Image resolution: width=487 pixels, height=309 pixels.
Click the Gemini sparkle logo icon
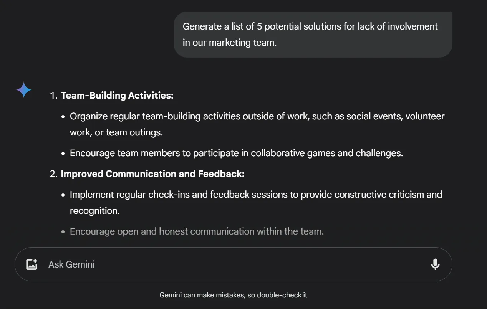[24, 90]
